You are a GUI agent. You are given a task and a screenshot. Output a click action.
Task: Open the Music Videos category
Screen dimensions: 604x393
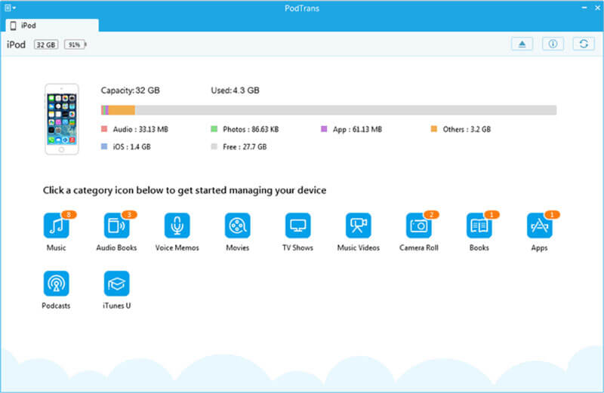[358, 226]
